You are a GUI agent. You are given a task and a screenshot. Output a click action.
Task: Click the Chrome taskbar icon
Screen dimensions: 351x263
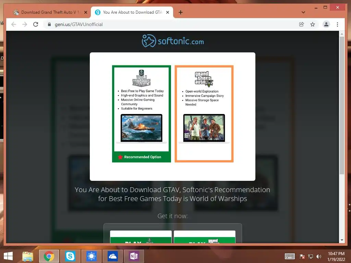[x=49, y=256]
